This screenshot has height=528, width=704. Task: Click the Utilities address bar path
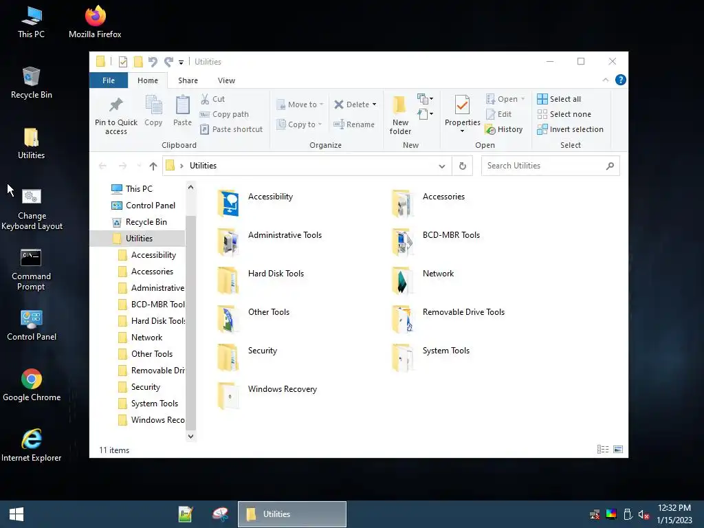(203, 166)
